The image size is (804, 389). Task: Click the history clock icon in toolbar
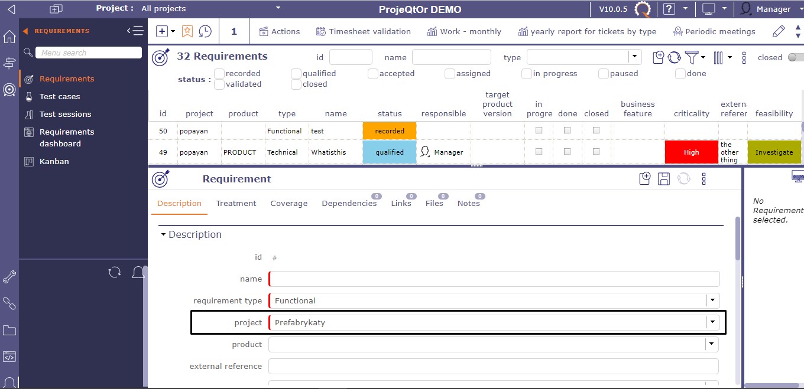pos(205,31)
